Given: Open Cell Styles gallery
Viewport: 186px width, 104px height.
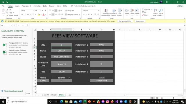Looking at the screenshot, I should point(119,13).
